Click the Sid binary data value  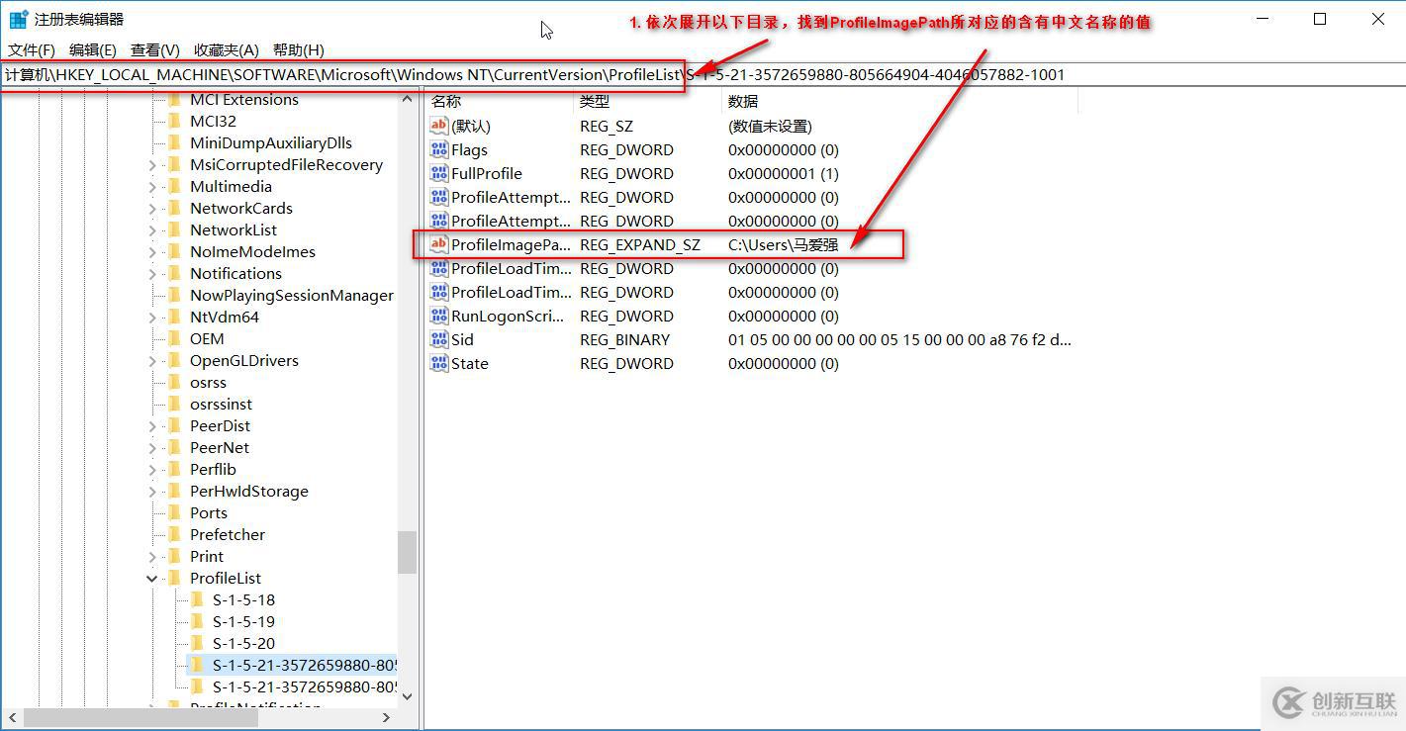(899, 339)
